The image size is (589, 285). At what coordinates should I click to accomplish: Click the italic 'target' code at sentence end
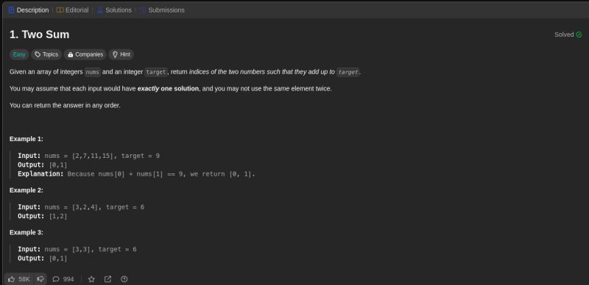pyautogui.click(x=348, y=72)
